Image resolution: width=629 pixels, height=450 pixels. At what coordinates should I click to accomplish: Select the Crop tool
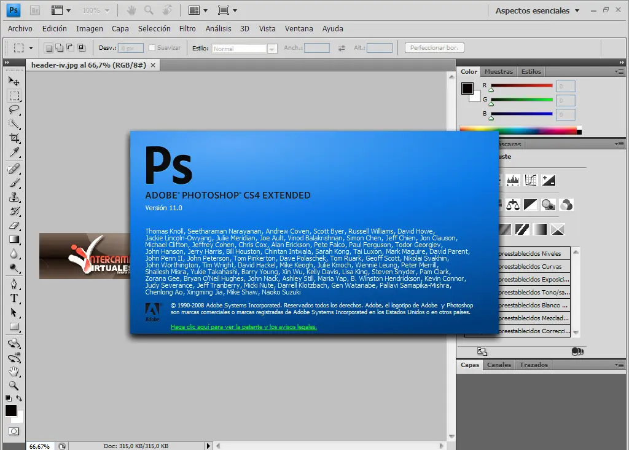(14, 138)
